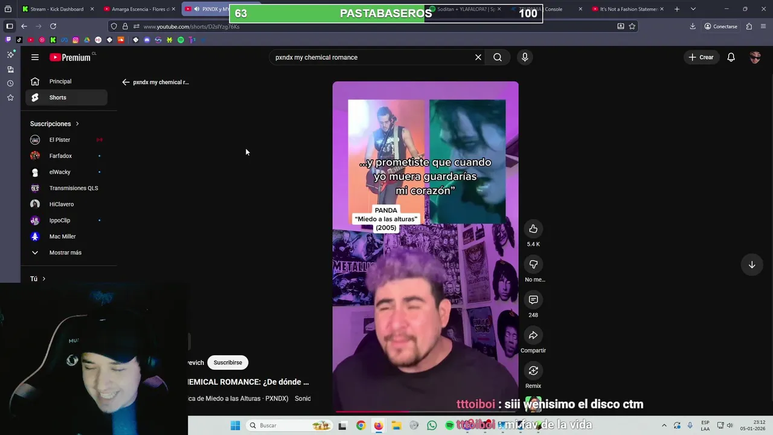Open HiClavero channel subscription

pyautogui.click(x=66, y=204)
